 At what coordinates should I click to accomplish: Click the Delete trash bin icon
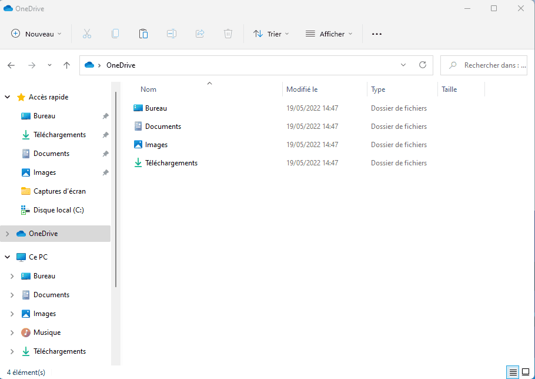[228, 34]
